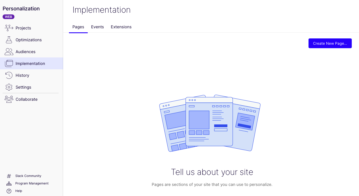The width and height of the screenshot is (359, 196).
Task: Open the Slack Community link
Action: [x=28, y=176]
